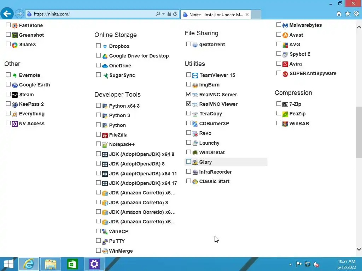
Task: Enable the TeraCopy checkbox
Action: click(188, 113)
